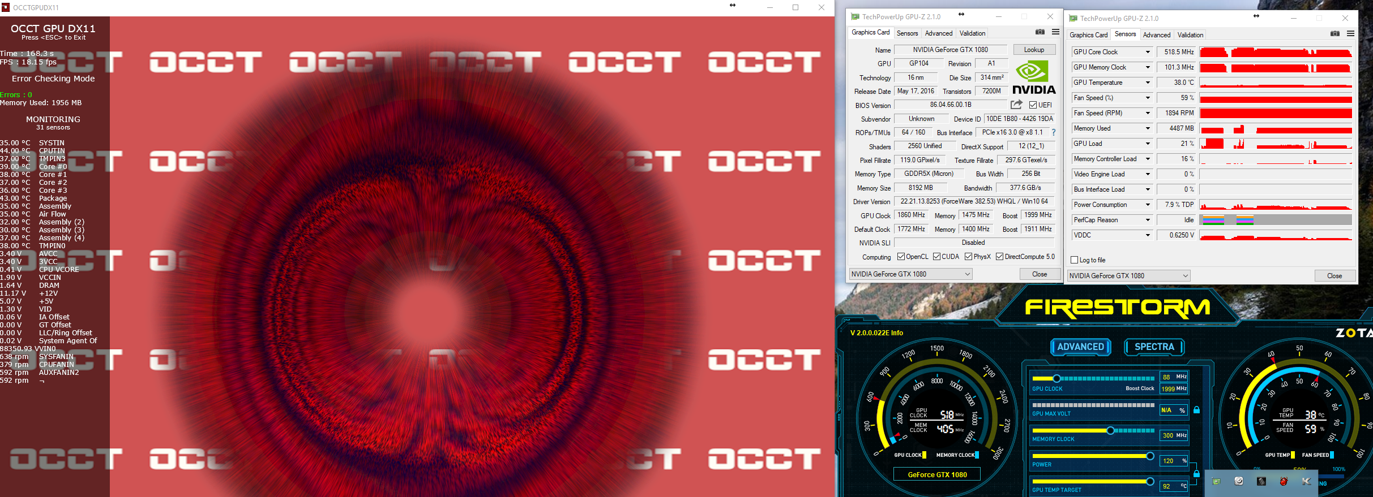Viewport: 1373px width, 497px height.
Task: Click the camera icon in the Sensors GPU-Z window
Action: pos(1335,34)
